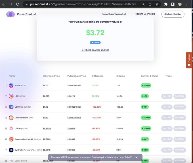
Task: Click the Current $ Value column header
Action: point(149,76)
